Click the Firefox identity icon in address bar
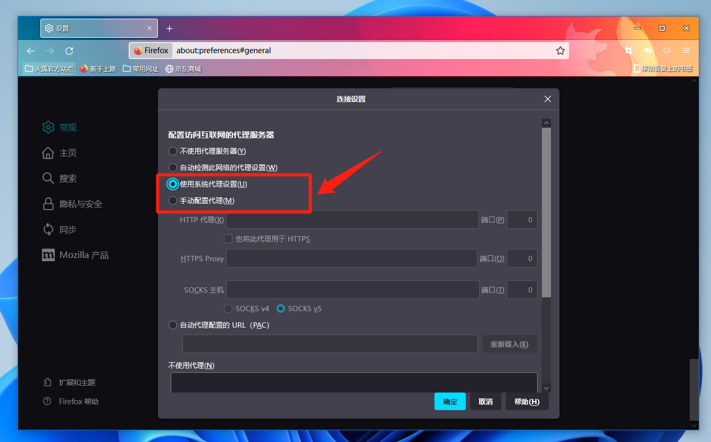711x442 pixels. click(152, 51)
